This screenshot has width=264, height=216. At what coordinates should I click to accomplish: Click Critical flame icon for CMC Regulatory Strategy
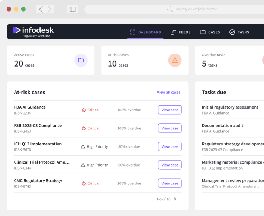click(84, 183)
